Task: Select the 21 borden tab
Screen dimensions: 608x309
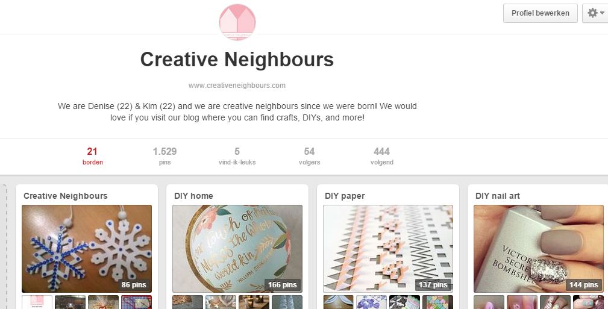Action: pyautogui.click(x=92, y=156)
